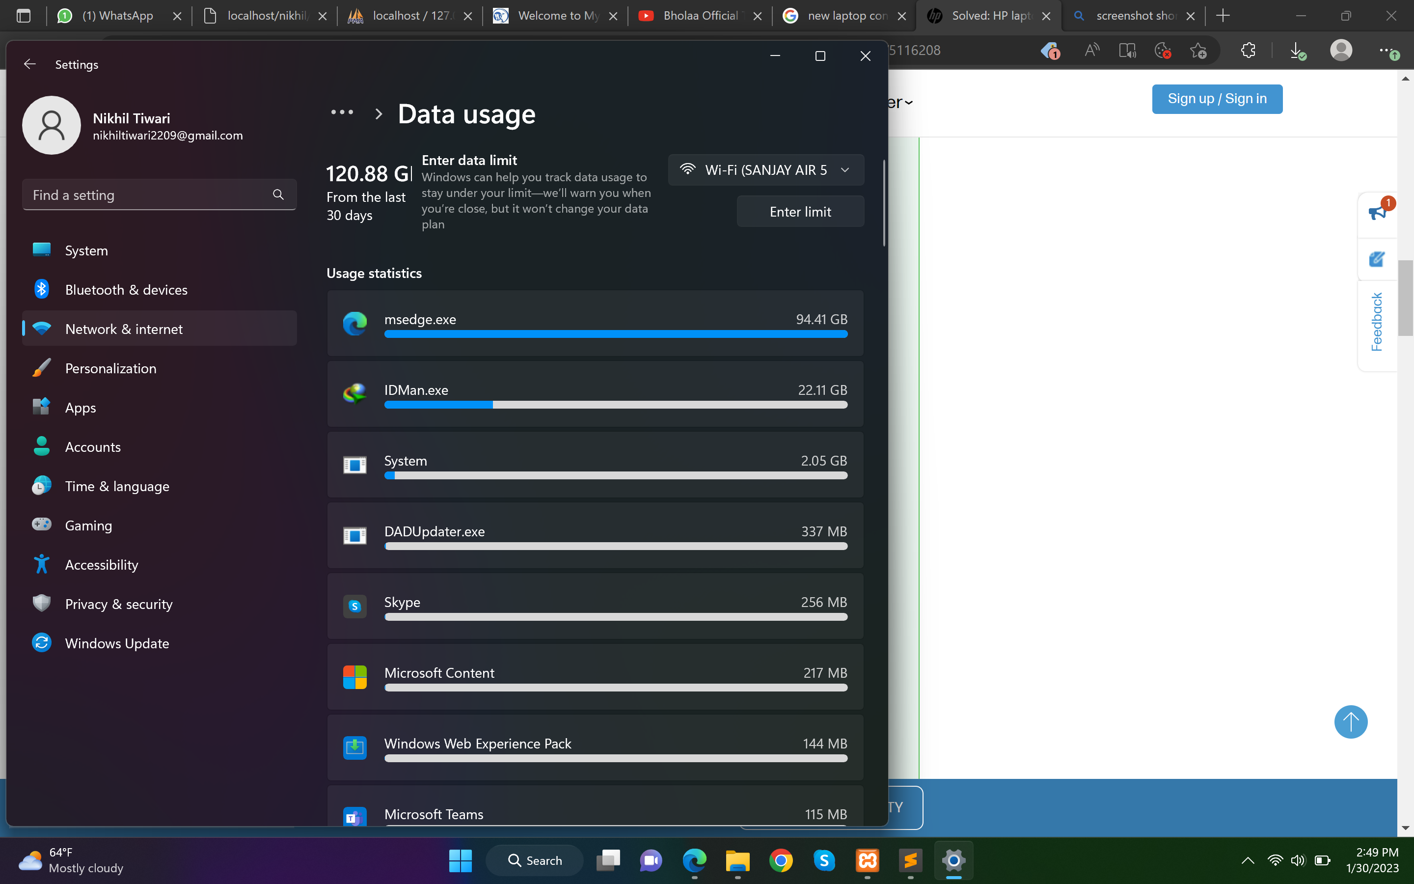This screenshot has width=1414, height=884.
Task: Open Edge Extensions puzzle icon
Action: click(1248, 50)
